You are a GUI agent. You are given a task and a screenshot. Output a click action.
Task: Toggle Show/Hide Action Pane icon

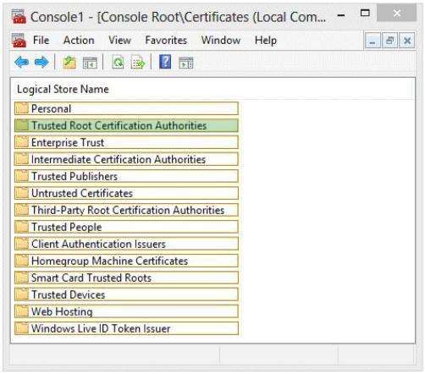pyautogui.click(x=186, y=63)
